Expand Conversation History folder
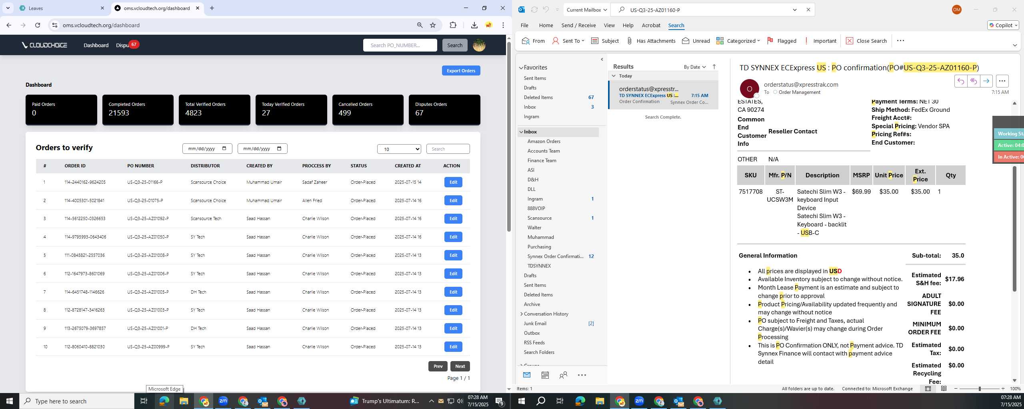Viewport: 1024px width, 409px height. coord(521,314)
